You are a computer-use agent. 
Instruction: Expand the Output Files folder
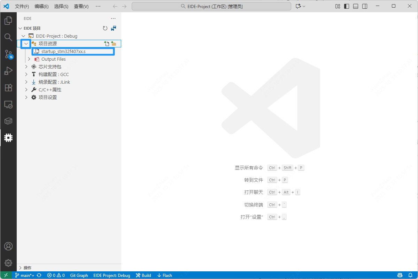(29, 59)
